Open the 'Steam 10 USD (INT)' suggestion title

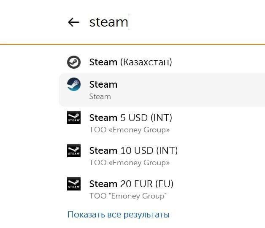click(133, 150)
